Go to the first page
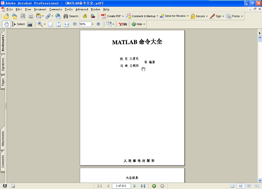Screen dimensions: 262x189 point(100,186)
